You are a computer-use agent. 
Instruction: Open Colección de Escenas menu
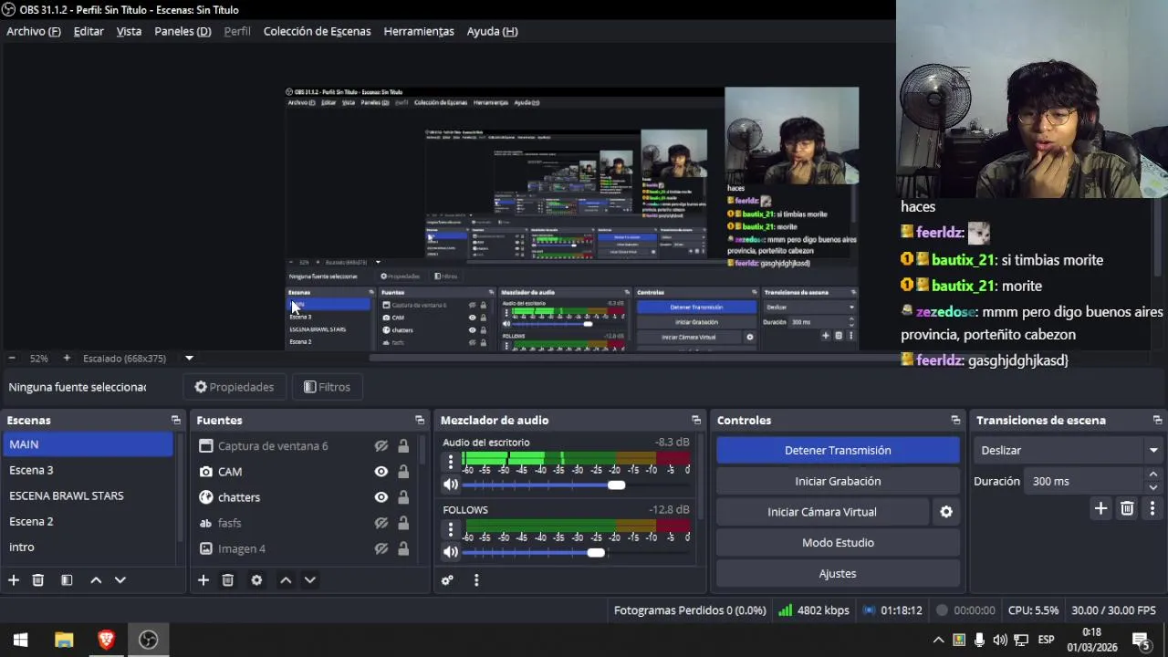[317, 31]
